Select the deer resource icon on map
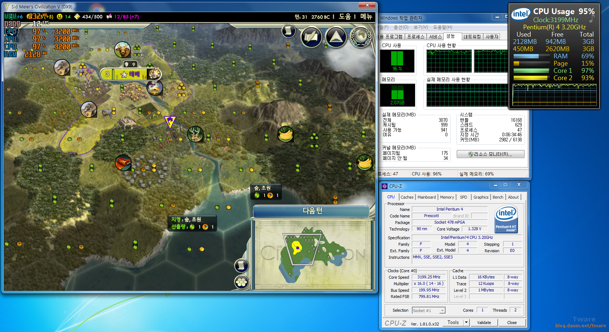609x332 pixels. click(x=195, y=134)
